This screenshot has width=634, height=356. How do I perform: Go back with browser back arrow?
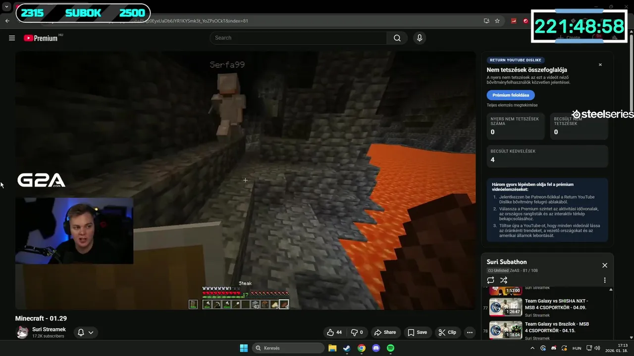pyautogui.click(x=7, y=21)
